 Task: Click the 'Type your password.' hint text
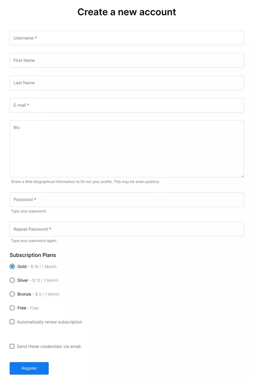point(29,211)
